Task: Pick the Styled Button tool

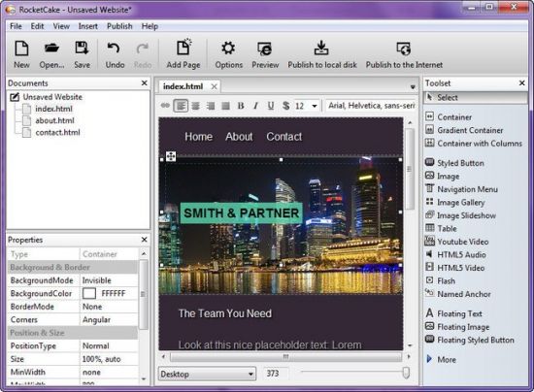Action: [x=454, y=163]
